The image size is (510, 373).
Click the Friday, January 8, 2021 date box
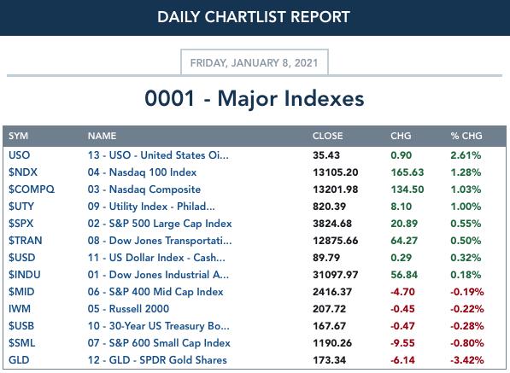pos(255,62)
